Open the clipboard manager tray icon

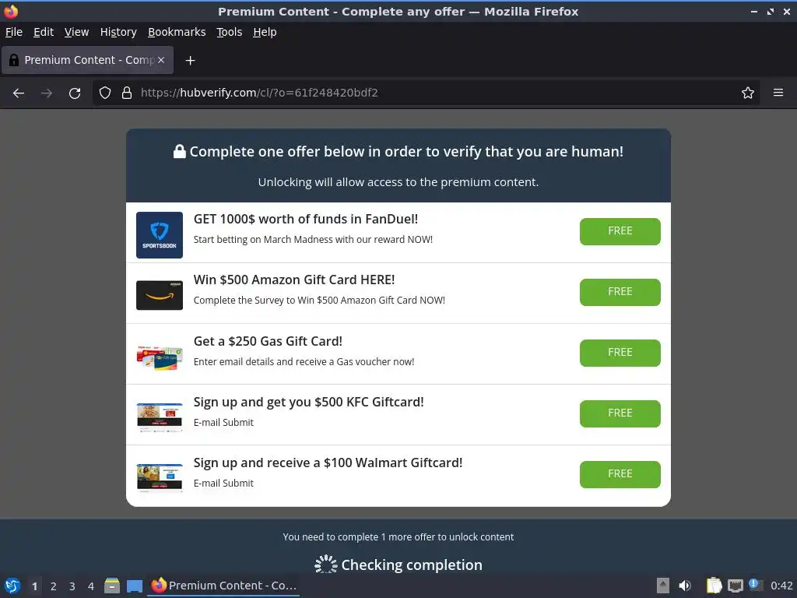click(x=714, y=586)
